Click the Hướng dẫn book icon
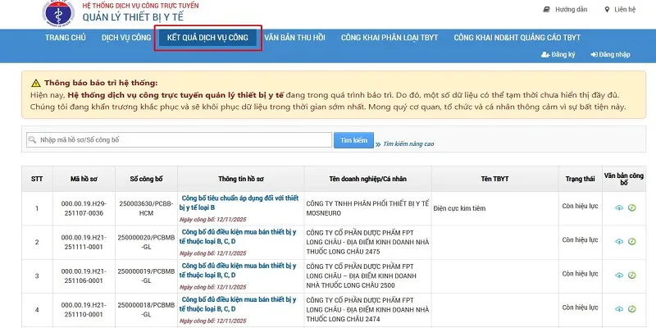 click(x=546, y=10)
